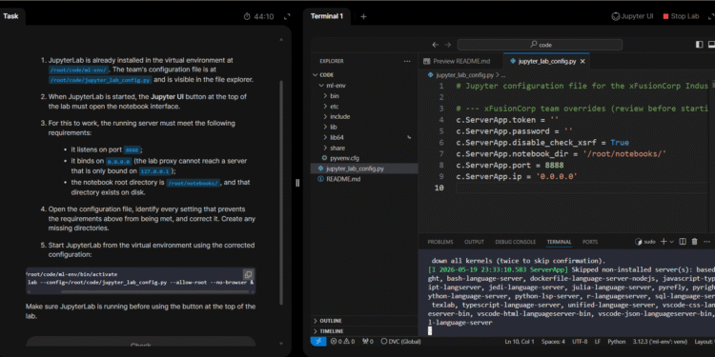Click the timer clock icon
The width and height of the screenshot is (715, 357).
point(247,16)
